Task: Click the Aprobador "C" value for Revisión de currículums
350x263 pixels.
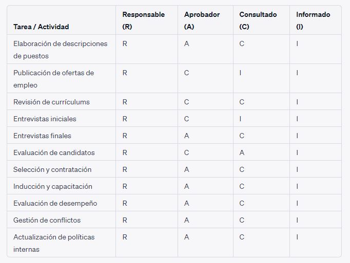Action: click(186, 102)
